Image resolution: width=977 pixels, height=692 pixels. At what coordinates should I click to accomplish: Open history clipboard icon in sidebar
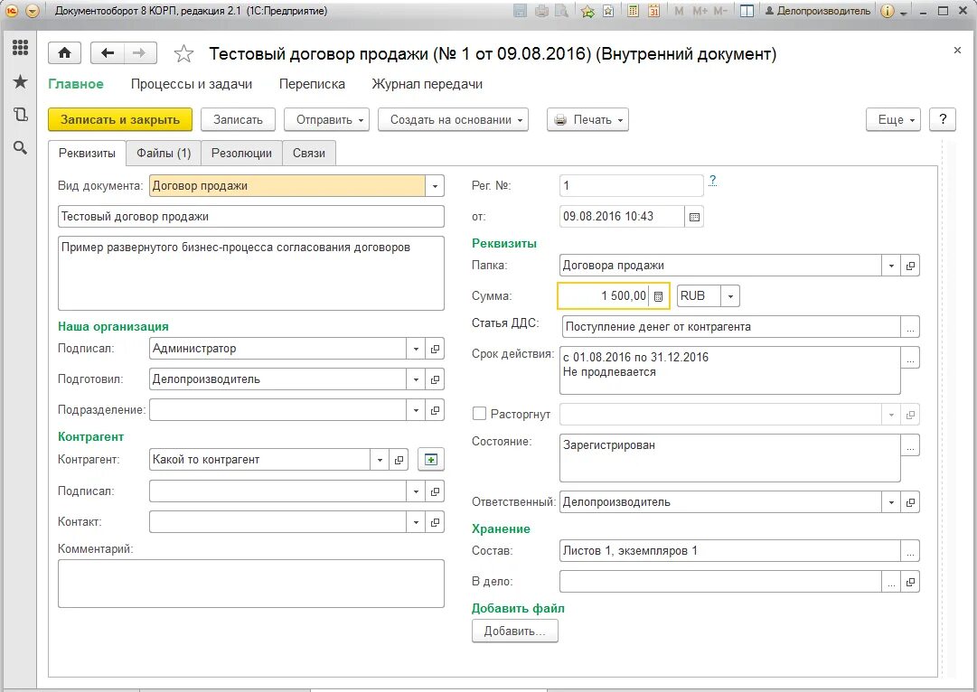coord(20,114)
